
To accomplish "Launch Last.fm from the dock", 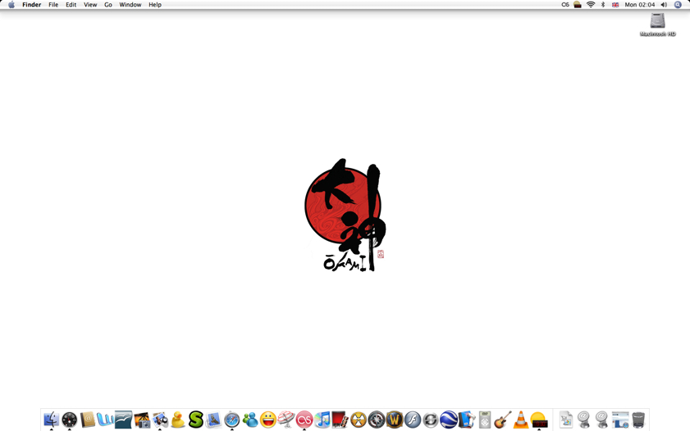I will 304,420.
